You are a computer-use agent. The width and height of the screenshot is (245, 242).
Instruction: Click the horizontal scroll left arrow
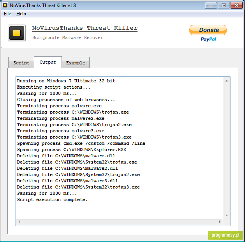pos(19,222)
